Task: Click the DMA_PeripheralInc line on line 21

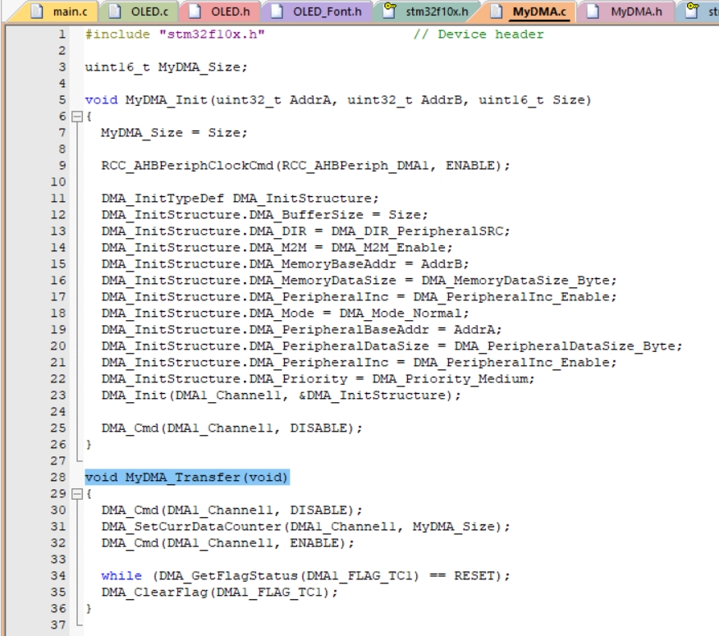Action: tap(359, 363)
